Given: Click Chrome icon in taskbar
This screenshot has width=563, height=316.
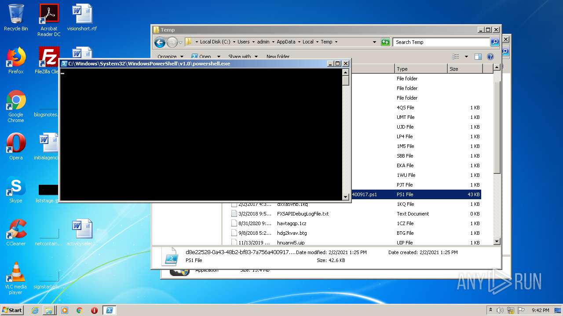Looking at the screenshot, I should (79, 310).
